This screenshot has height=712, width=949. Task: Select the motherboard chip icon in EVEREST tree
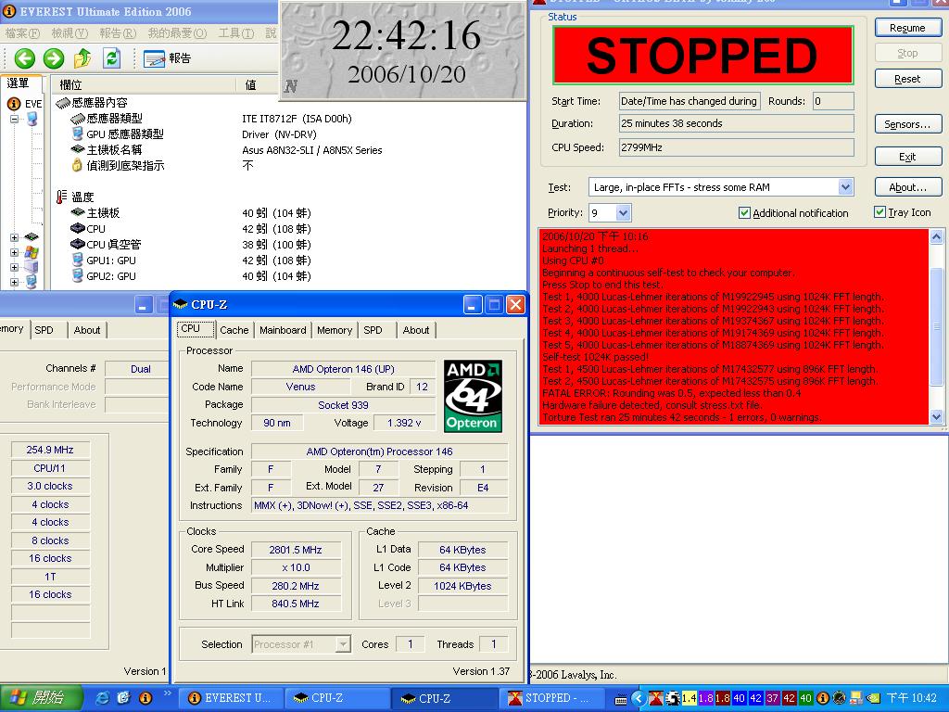pos(32,236)
